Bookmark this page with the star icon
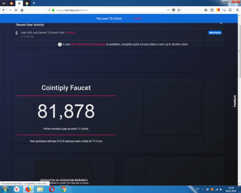Image resolution: width=241 pixels, height=193 pixels. tap(179, 10)
